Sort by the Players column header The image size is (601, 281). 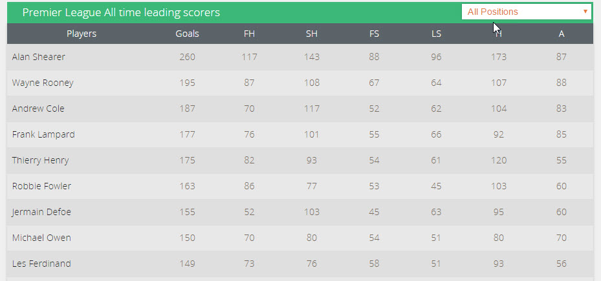(x=82, y=34)
